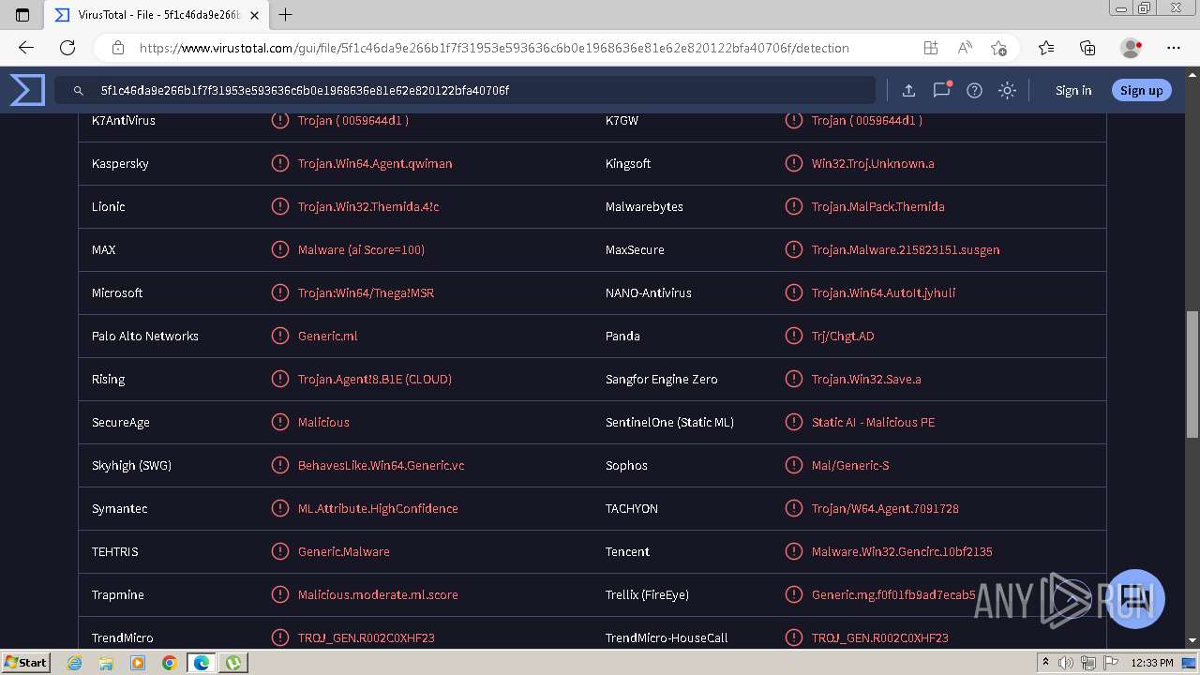
Task: Select the Trojan/W64.Agent.7091728 text
Action: [885, 508]
